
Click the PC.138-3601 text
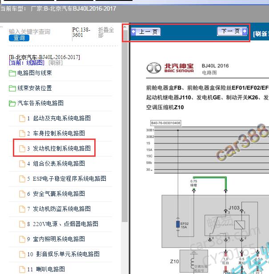[81, 32]
